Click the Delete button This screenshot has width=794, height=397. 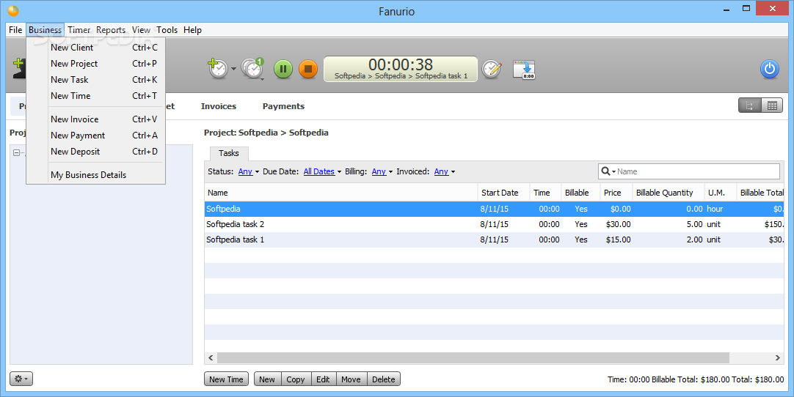click(x=383, y=379)
